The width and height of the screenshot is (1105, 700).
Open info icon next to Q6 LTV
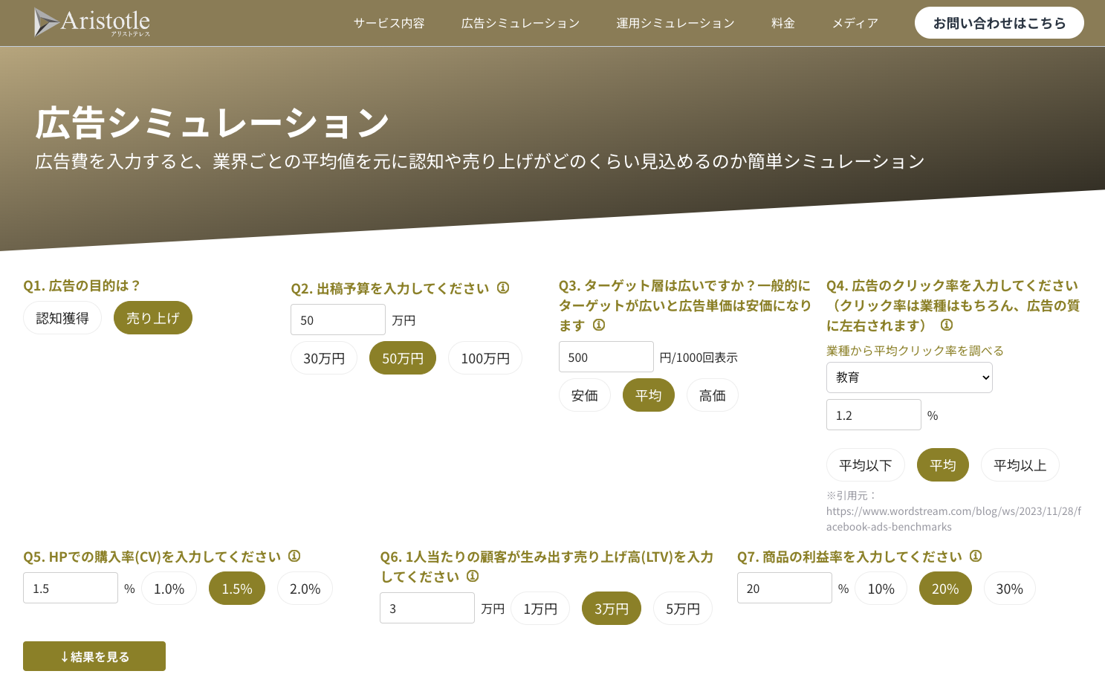click(473, 576)
